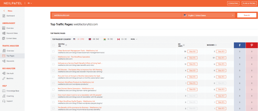258x111 pixels.
Task: Click the Ubersuggest Overview icon
Action: point(4,28)
